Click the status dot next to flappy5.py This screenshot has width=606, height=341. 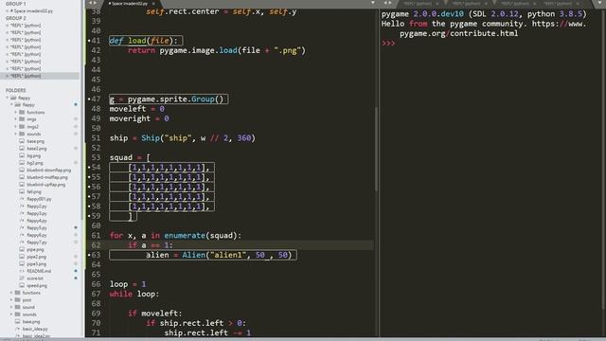(76, 227)
